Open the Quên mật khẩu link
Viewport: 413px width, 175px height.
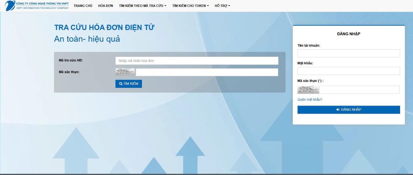[x=310, y=100]
